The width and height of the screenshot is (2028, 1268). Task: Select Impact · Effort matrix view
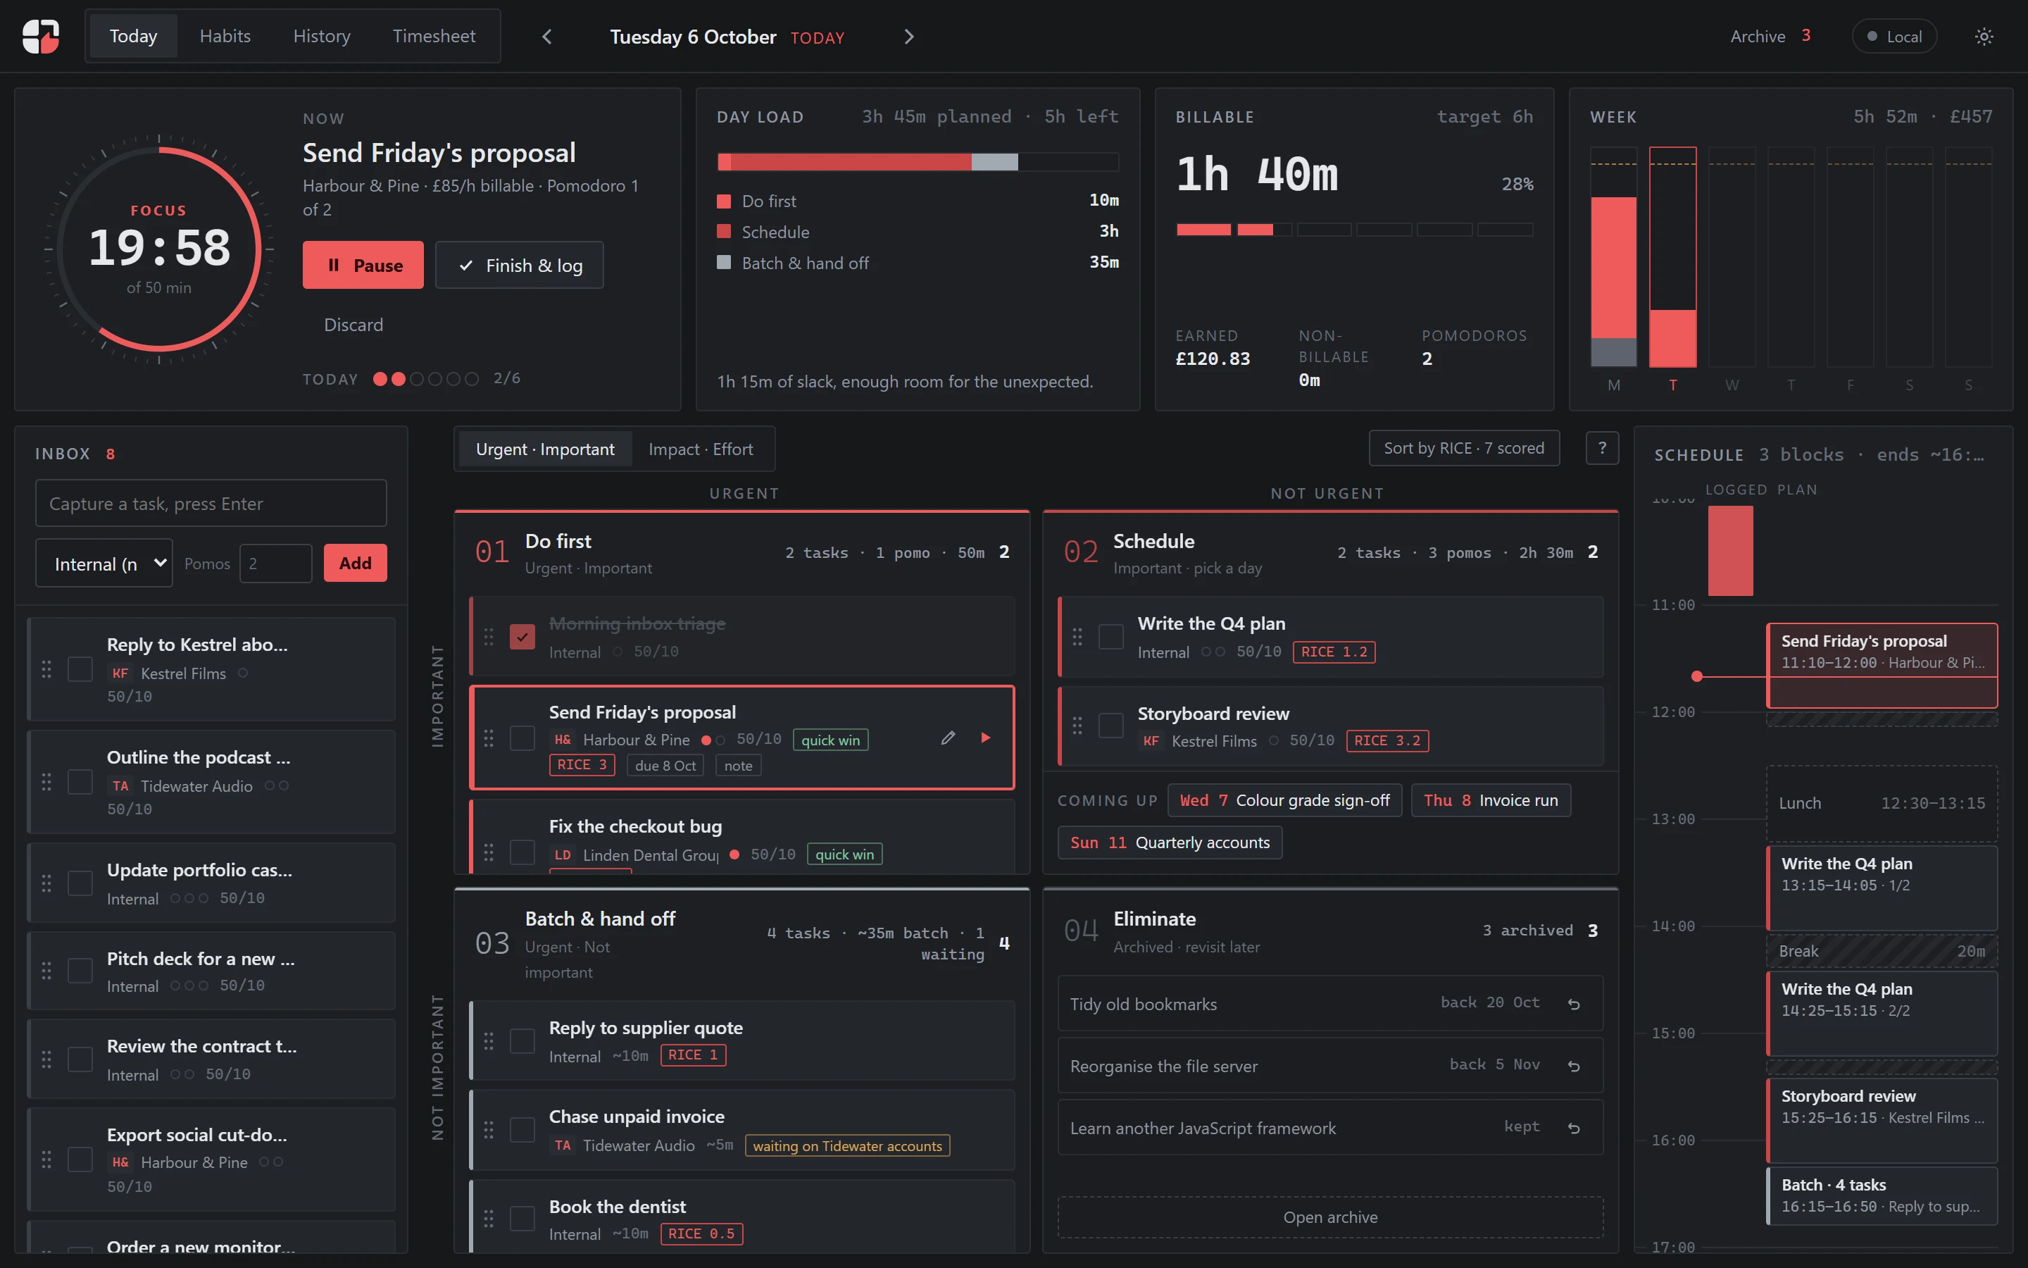click(x=701, y=449)
